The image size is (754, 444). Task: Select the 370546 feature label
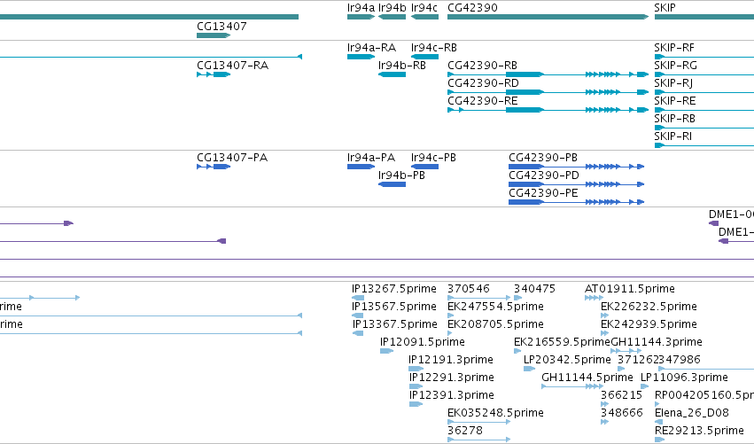[469, 289]
